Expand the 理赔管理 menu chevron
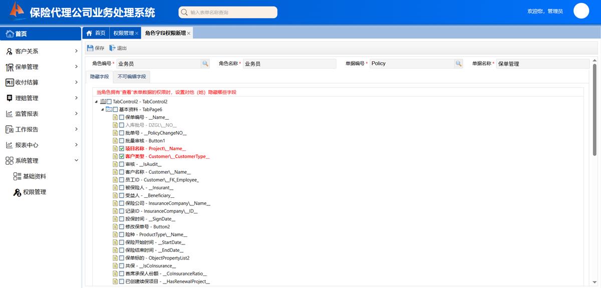The height and width of the screenshot is (288, 601). (76, 98)
